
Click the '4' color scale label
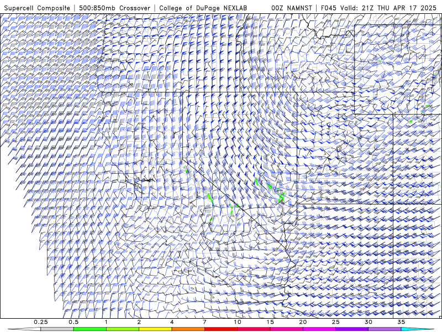click(172, 322)
